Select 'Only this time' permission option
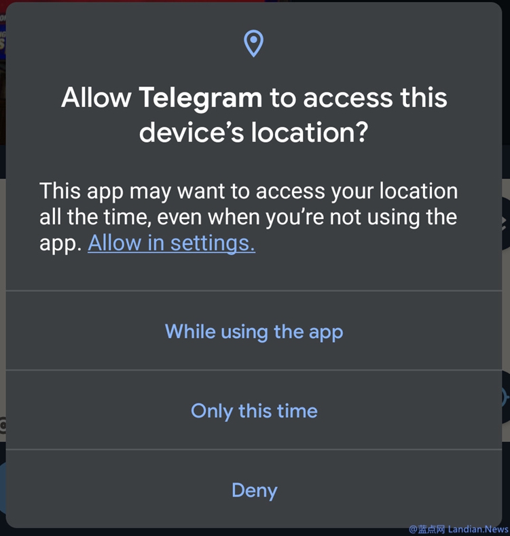This screenshot has height=536, width=510. (254, 410)
